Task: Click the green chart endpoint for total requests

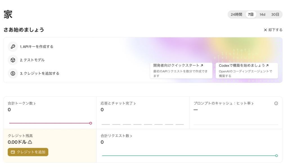Action: point(276,156)
